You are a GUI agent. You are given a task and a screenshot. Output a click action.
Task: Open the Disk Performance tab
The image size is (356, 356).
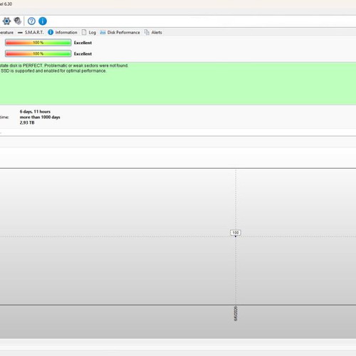120,32
